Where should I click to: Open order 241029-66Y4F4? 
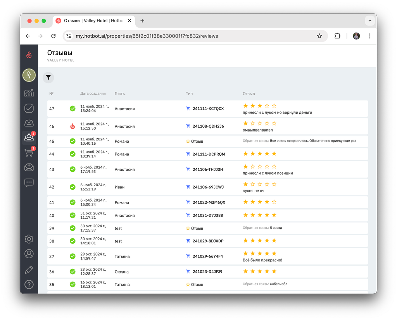[208, 256]
